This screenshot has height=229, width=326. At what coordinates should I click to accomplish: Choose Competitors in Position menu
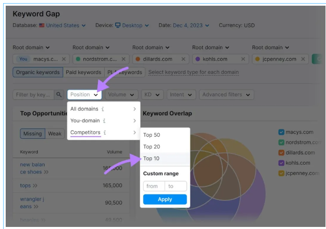pos(104,132)
